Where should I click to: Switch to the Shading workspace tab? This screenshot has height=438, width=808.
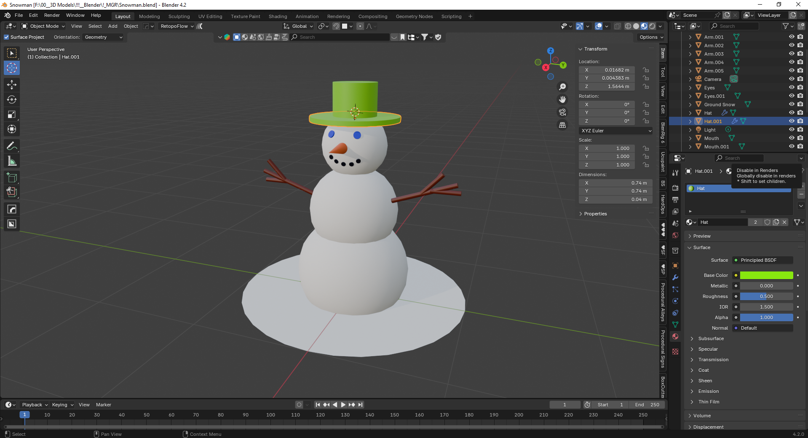pos(278,16)
